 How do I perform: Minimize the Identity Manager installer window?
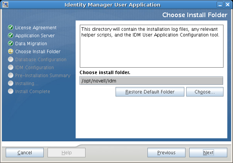click(220, 5)
